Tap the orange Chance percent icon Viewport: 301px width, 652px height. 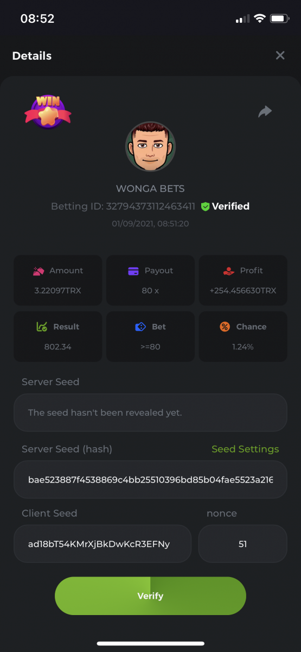225,327
